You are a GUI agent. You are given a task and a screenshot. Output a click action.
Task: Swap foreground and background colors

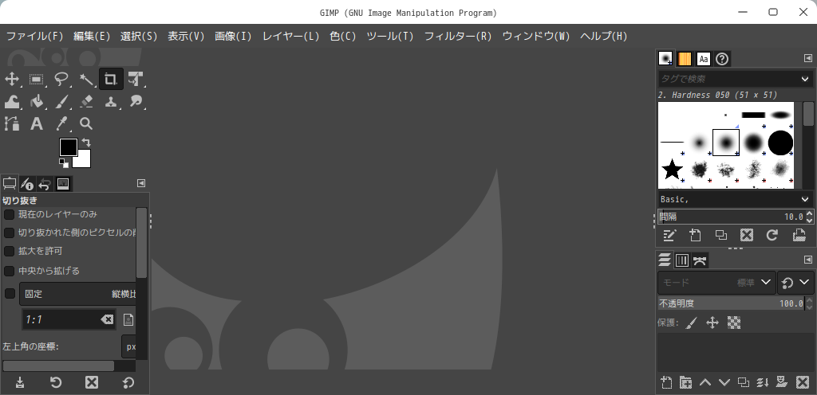(86, 142)
